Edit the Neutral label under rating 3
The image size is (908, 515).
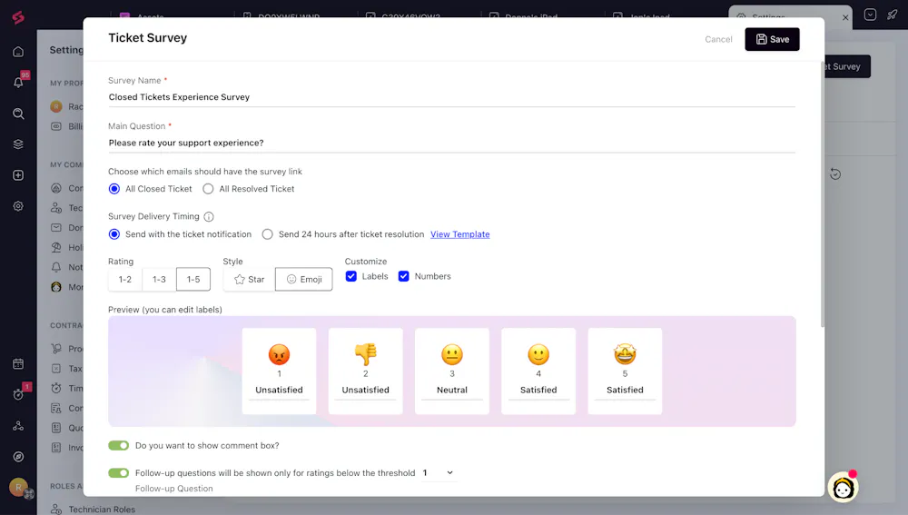point(451,391)
